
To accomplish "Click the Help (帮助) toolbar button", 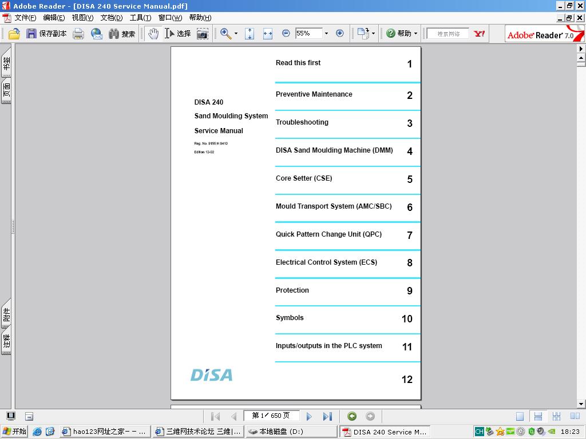I will [x=399, y=33].
